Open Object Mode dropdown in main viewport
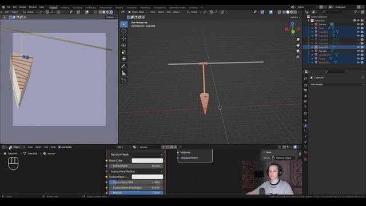Screen dimensions: 366x206 [138, 12]
